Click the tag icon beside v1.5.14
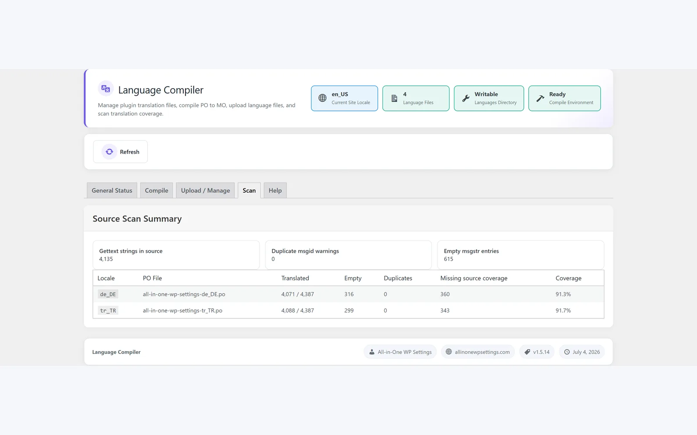 pos(527,352)
